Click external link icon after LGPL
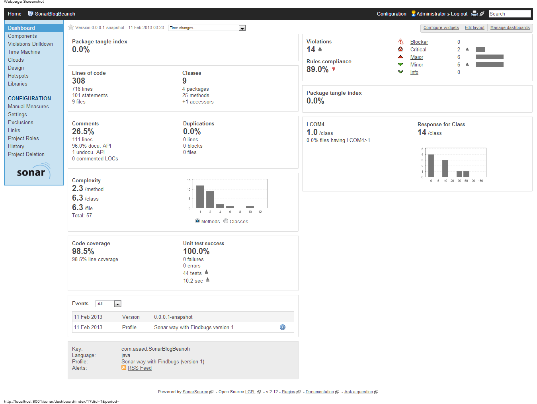The width and height of the screenshot is (537, 404). [259, 392]
